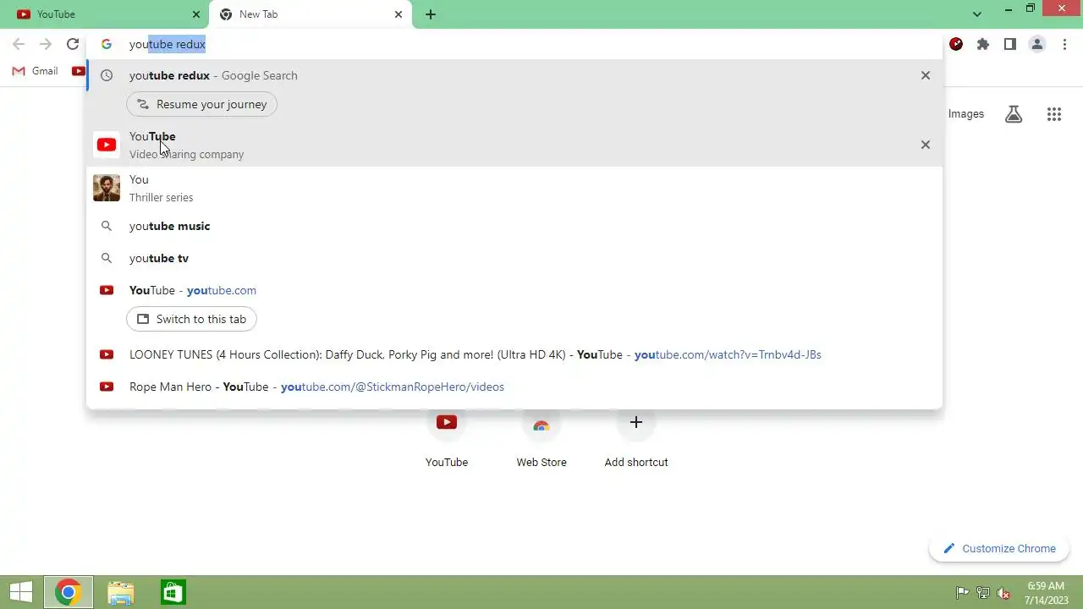The image size is (1083, 609).
Task: Open the Web Store shortcut tile
Action: [x=541, y=438]
